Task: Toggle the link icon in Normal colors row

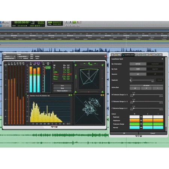Action: tap(141, 127)
